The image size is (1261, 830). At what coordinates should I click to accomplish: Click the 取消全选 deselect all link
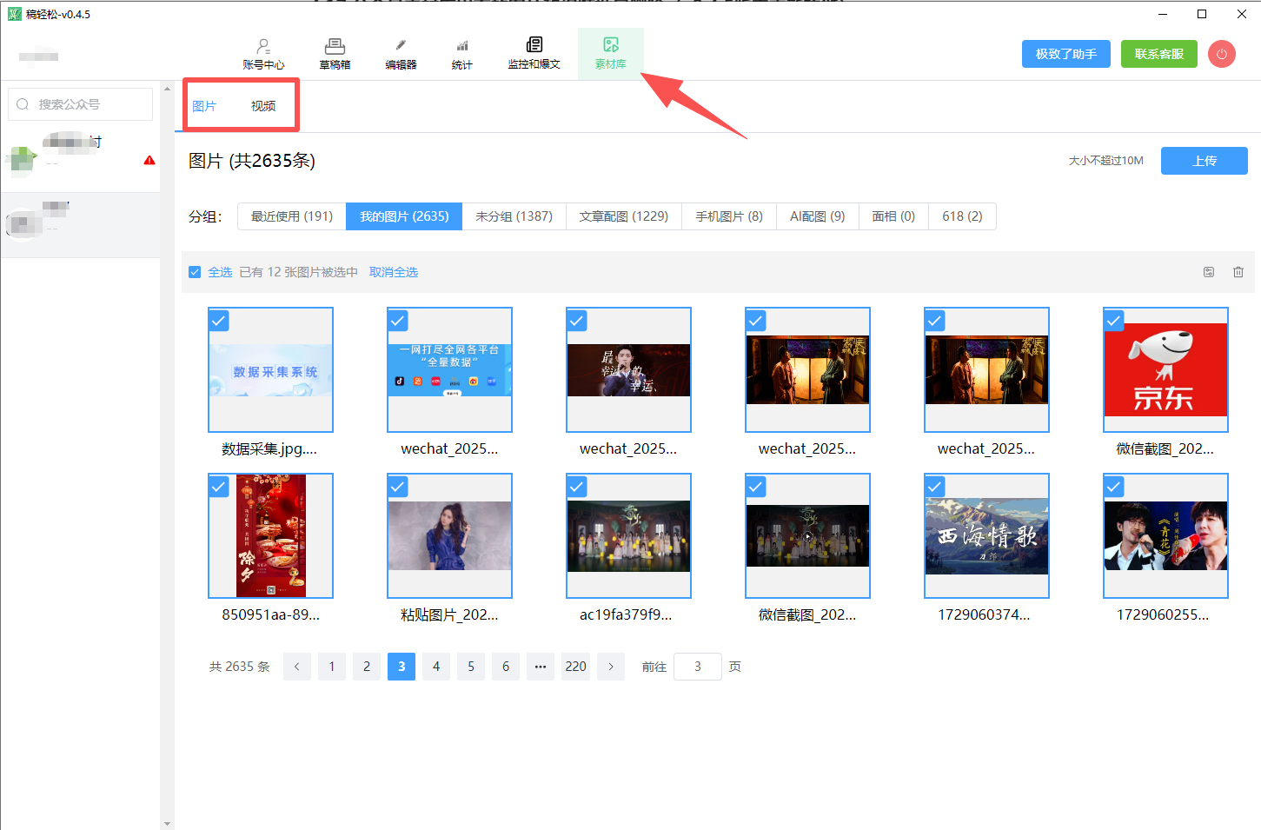(x=394, y=272)
